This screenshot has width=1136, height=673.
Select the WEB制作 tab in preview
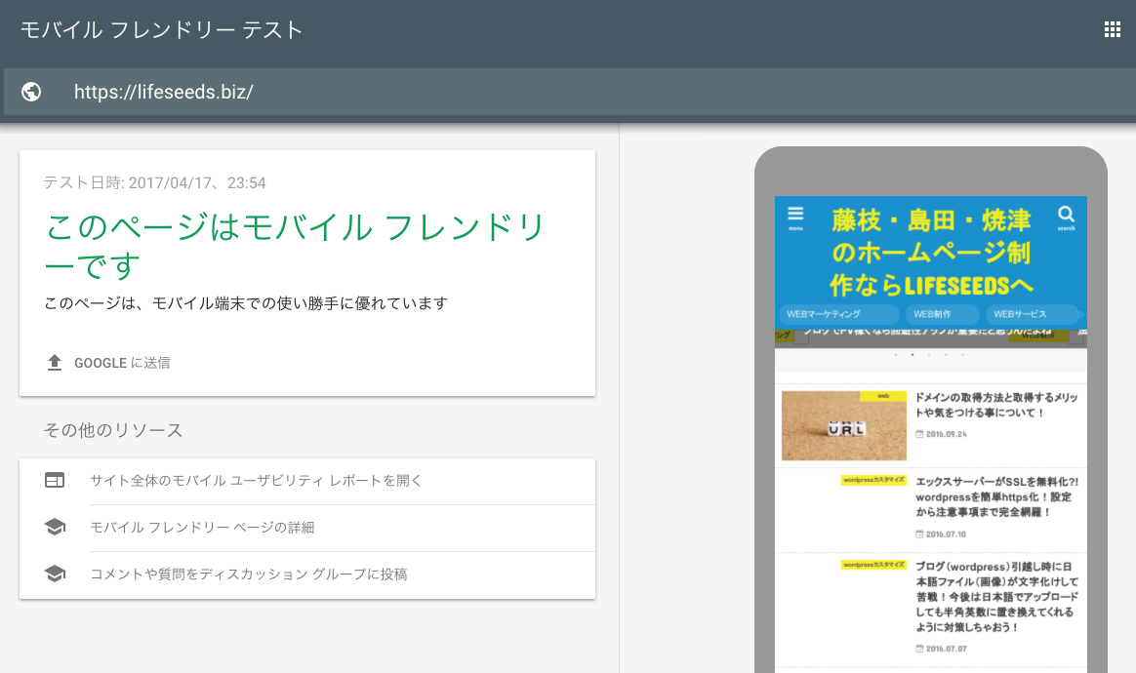coord(943,314)
